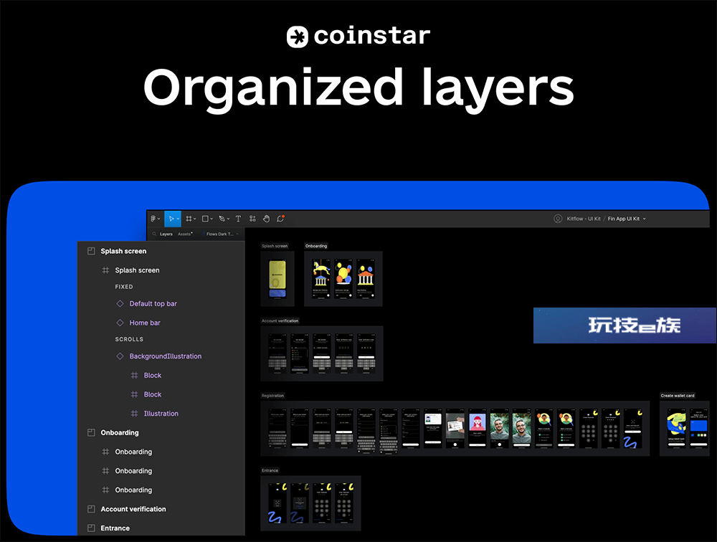
Task: Expand the Move tool options arrow
Action: click(x=178, y=219)
